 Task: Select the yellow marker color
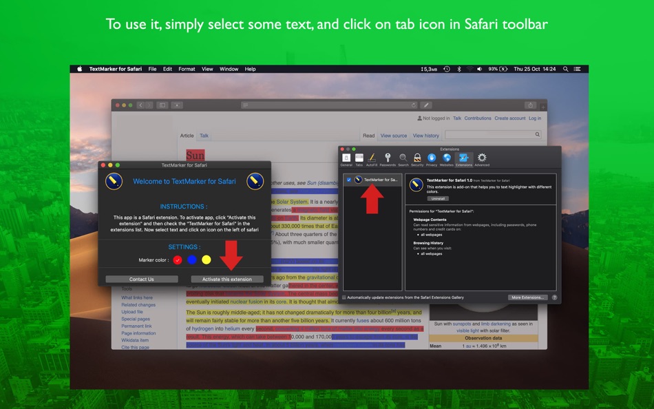(206, 260)
